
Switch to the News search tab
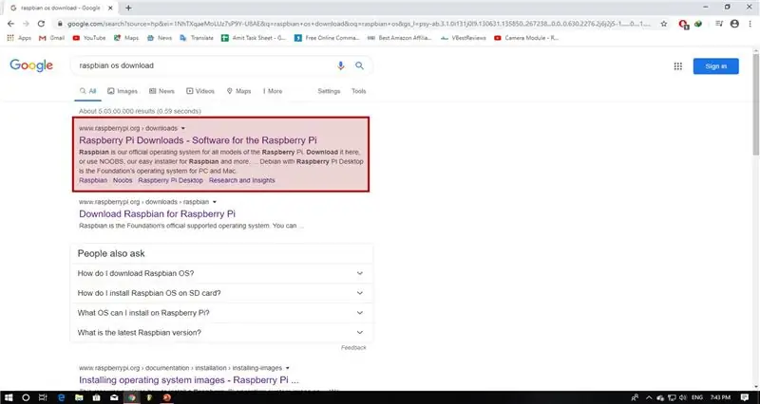pyautogui.click(x=161, y=91)
